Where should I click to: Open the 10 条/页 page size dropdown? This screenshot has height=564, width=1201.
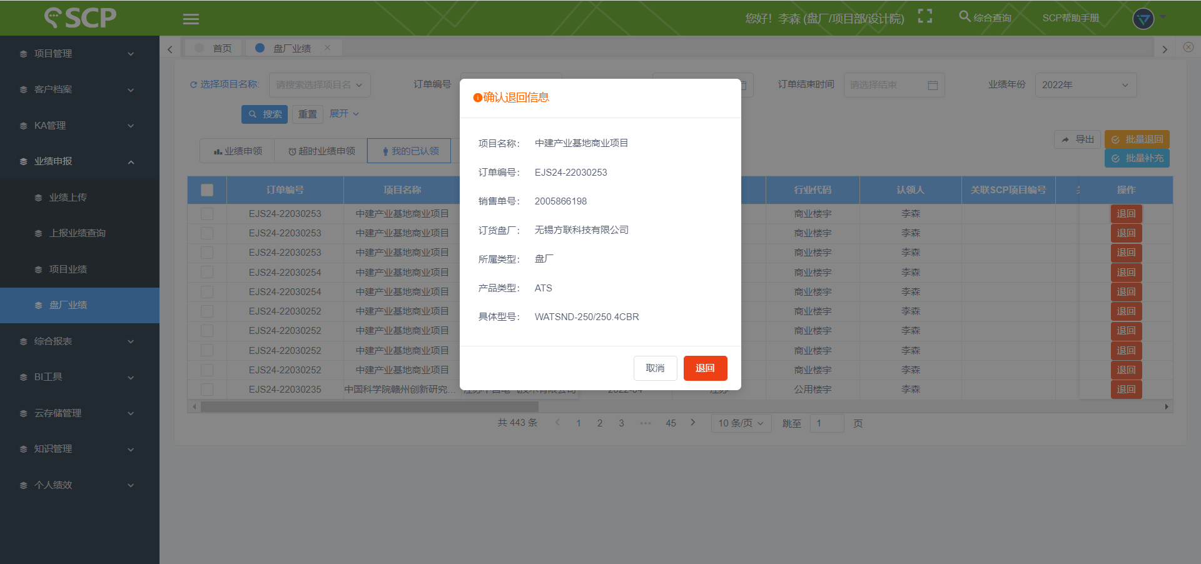pos(741,423)
